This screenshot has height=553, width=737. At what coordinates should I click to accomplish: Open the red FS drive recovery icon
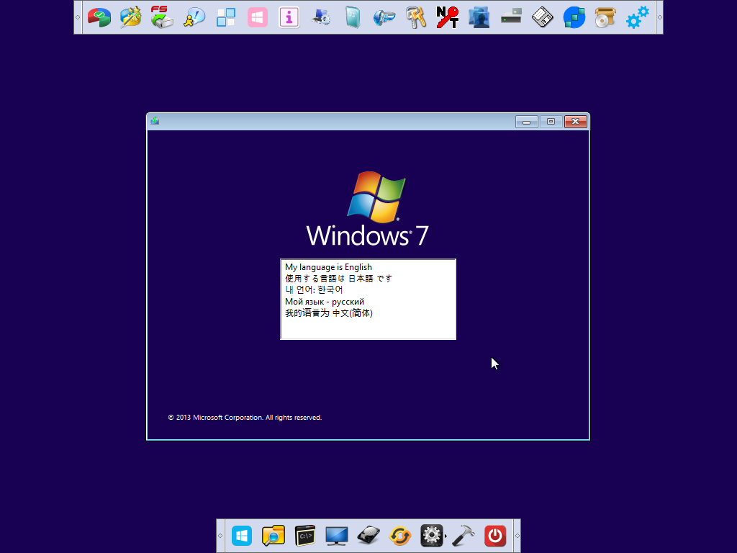tap(162, 17)
